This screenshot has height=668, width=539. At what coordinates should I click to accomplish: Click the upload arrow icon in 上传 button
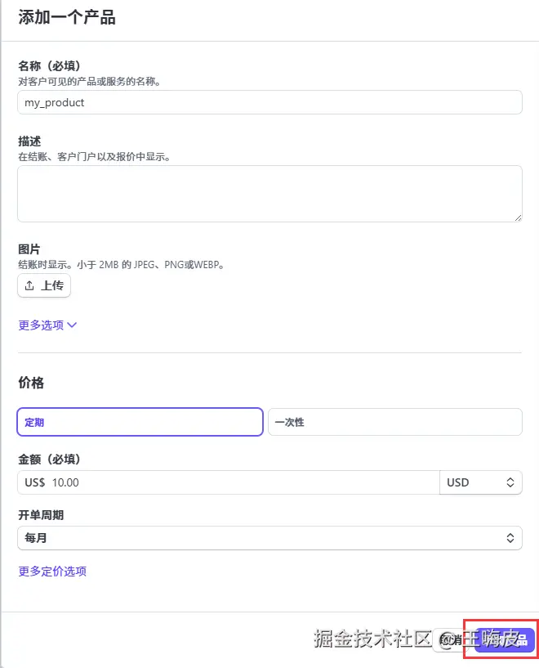(x=31, y=285)
